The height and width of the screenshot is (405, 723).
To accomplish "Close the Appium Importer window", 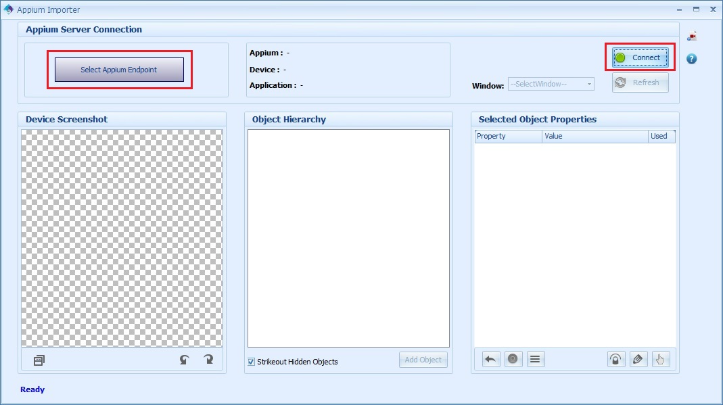I will pos(713,9).
